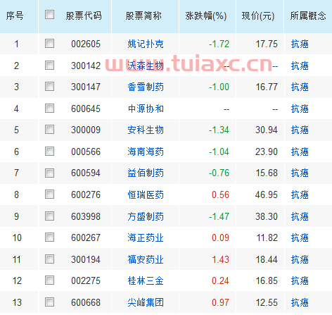This screenshot has width=332, height=315.
Task: Check the box for stock 600645
Action: click(x=49, y=109)
